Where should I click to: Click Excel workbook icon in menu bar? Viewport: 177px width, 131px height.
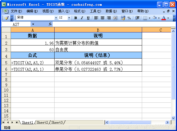6,11
